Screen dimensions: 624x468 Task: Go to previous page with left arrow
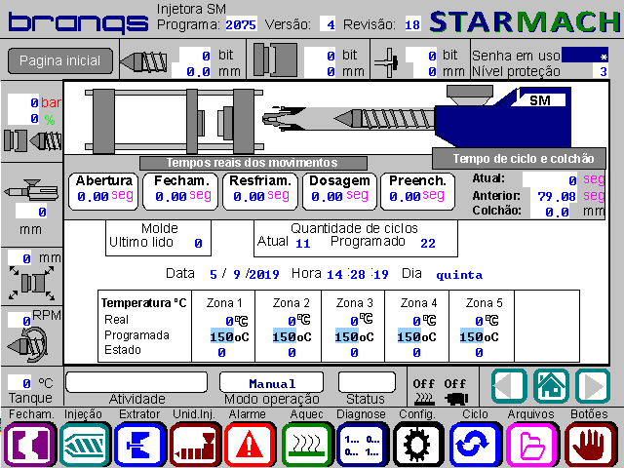pyautogui.click(x=509, y=386)
